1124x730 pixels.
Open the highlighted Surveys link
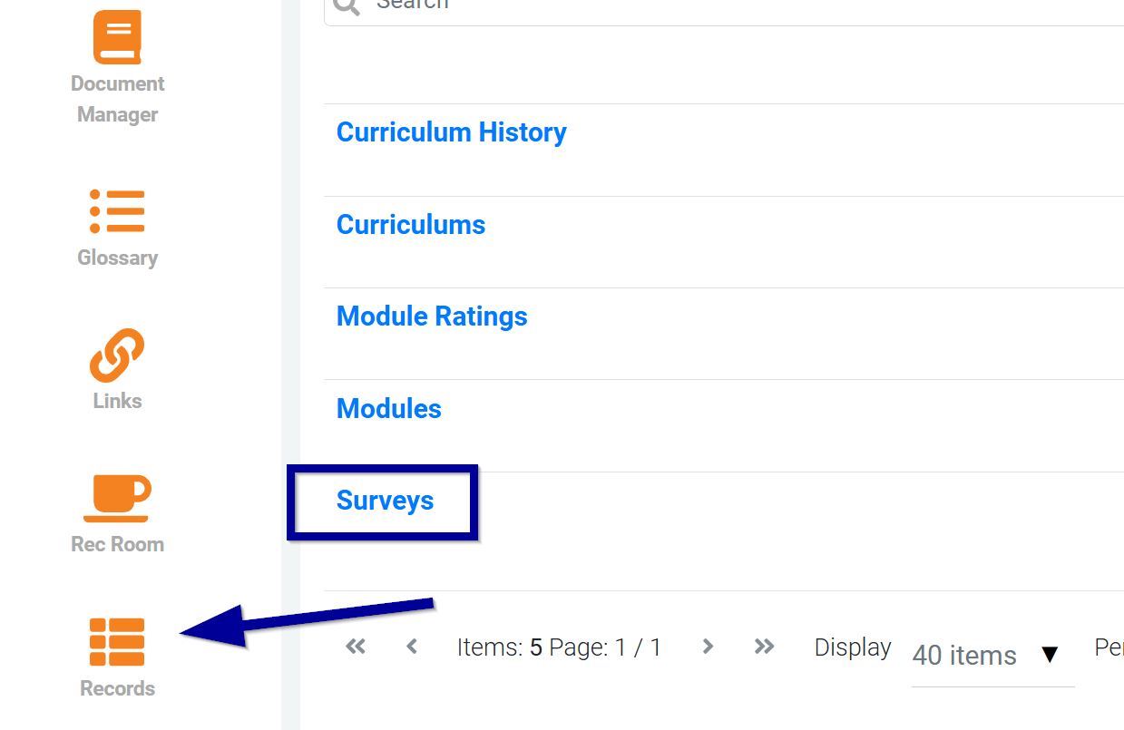[385, 501]
